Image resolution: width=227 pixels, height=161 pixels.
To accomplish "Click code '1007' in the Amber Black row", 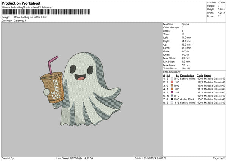I will coord(200,99).
